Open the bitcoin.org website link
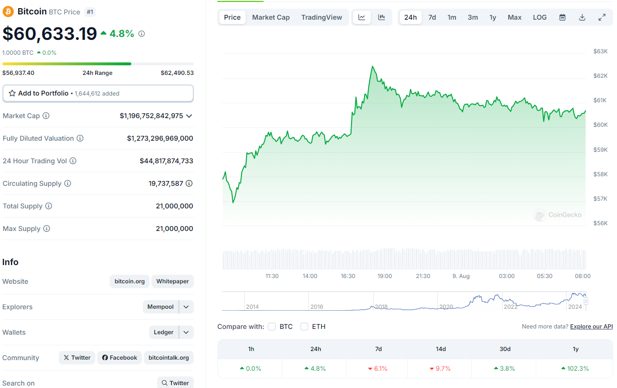617x388 pixels. click(130, 281)
